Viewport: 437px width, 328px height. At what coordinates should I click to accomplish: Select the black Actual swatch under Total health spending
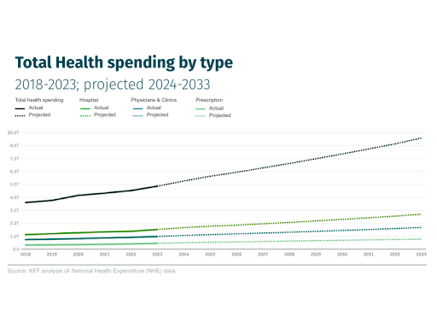20,108
